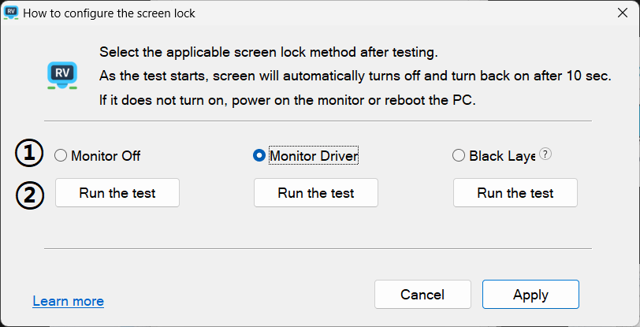Select the Monitor Driver radio button
Screen dimensions: 640x327
coord(259,156)
